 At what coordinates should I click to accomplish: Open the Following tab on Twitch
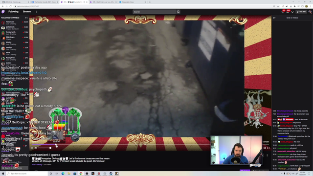pos(13,12)
